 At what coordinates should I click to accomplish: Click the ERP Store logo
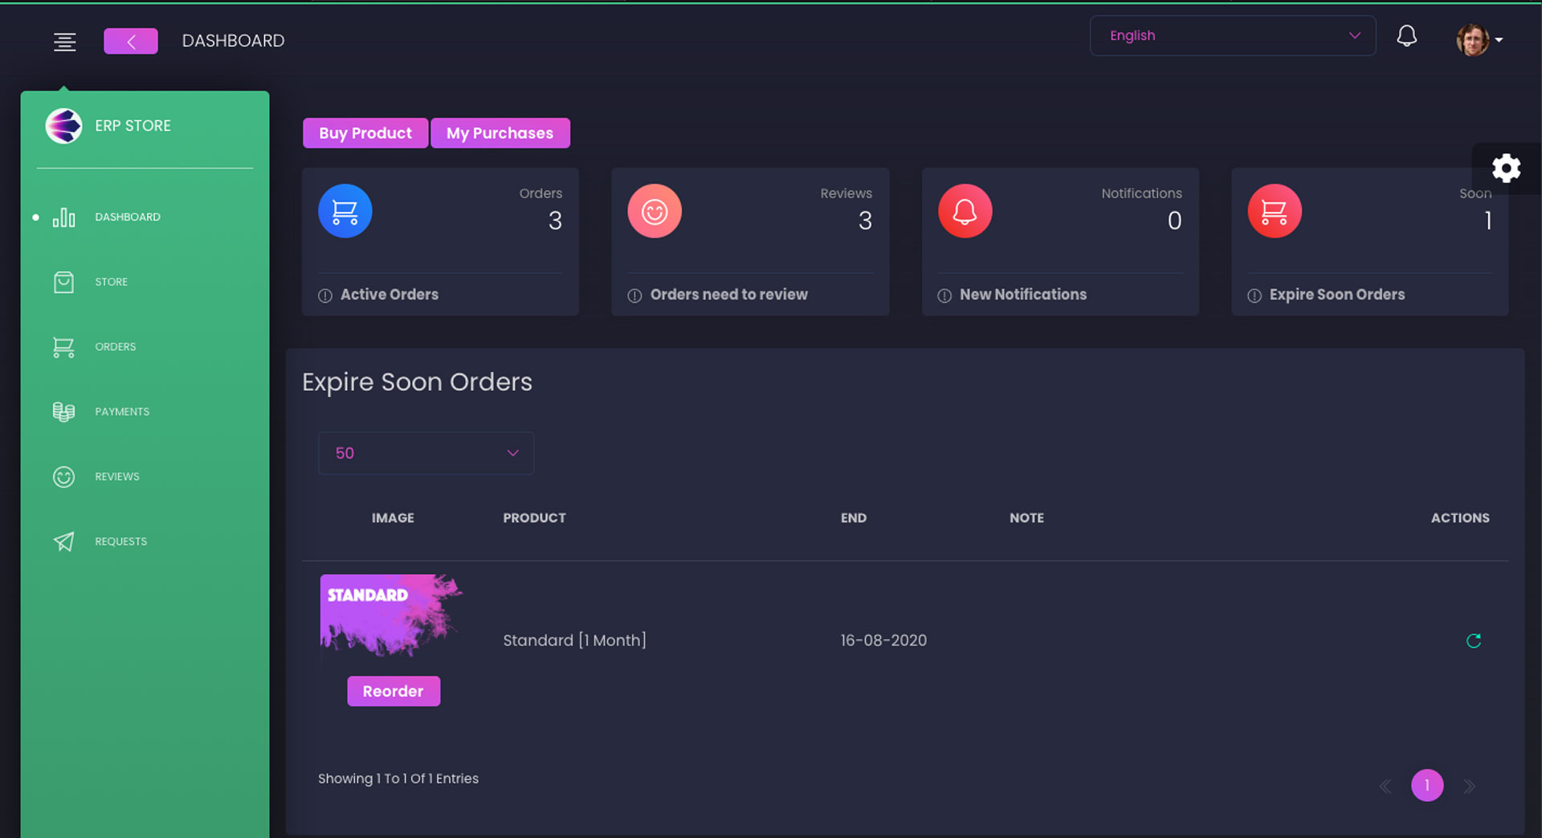[x=63, y=126]
